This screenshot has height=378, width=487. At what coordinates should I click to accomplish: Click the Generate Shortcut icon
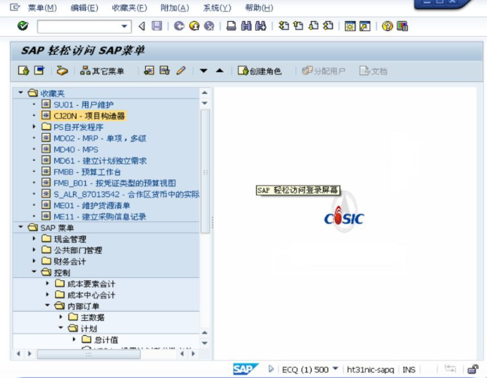365,26
